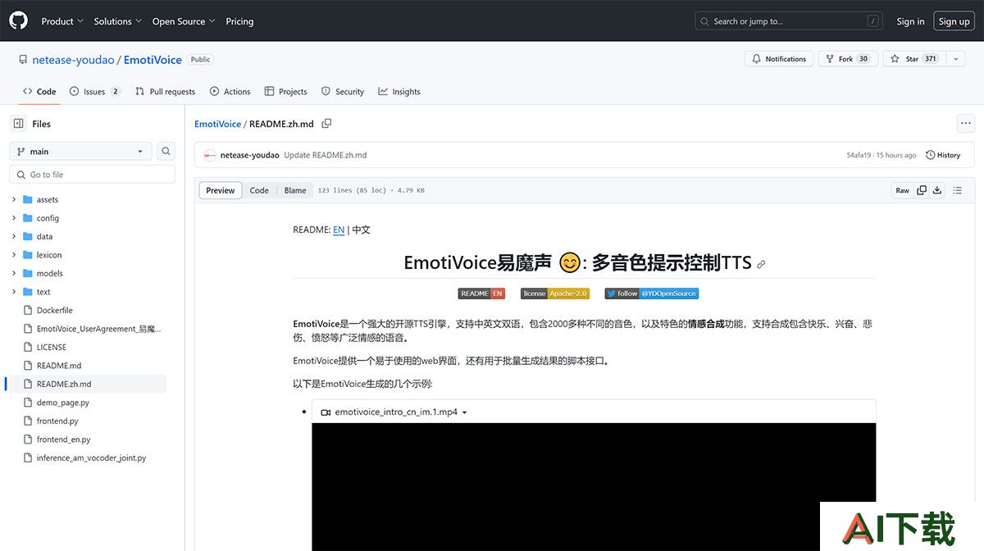984x551 pixels.
Task: Click the heading permalink anchor icon
Action: [761, 264]
